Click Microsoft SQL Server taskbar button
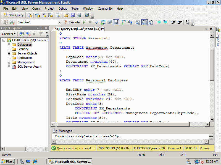 (x=70, y=162)
